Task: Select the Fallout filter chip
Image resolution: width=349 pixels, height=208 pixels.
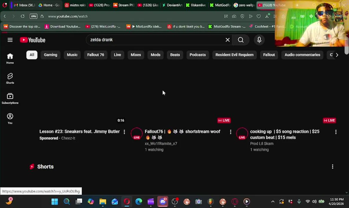Action: click(269, 55)
